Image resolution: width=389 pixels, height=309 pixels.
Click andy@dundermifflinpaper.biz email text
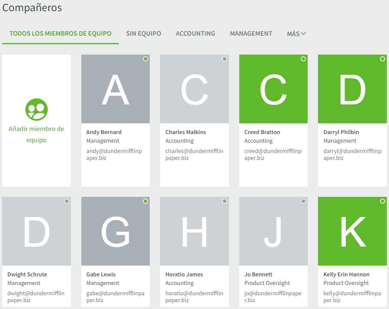114,154
